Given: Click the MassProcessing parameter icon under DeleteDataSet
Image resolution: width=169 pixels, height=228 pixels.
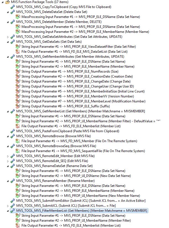Looking at the screenshot, I should (x=18, y=17).
